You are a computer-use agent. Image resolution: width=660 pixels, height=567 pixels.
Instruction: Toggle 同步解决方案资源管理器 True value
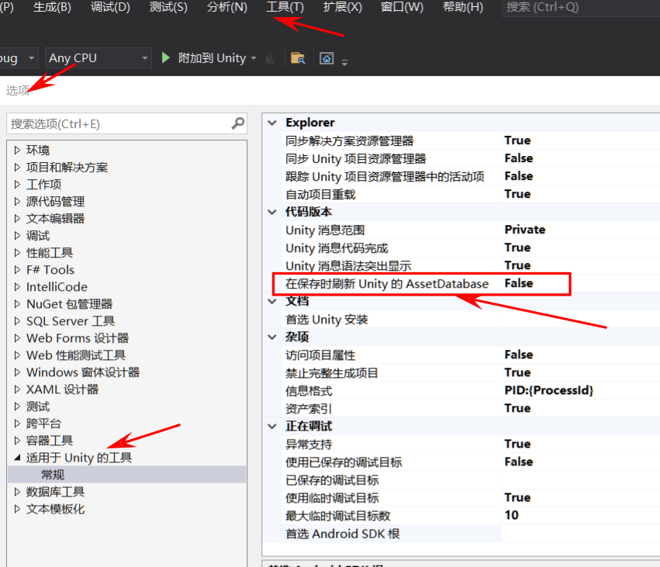point(518,140)
